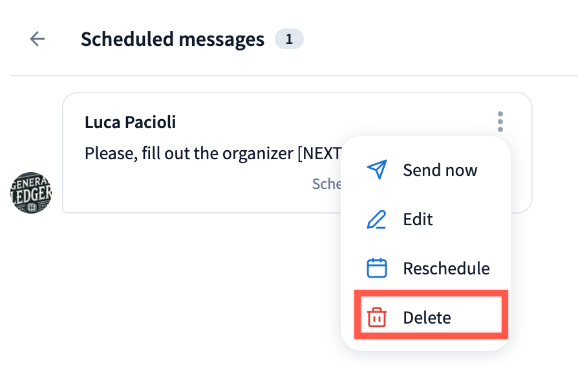Viewport: 578px width, 365px height.
Task: Pick the "Reschedule" menu label
Action: (446, 268)
